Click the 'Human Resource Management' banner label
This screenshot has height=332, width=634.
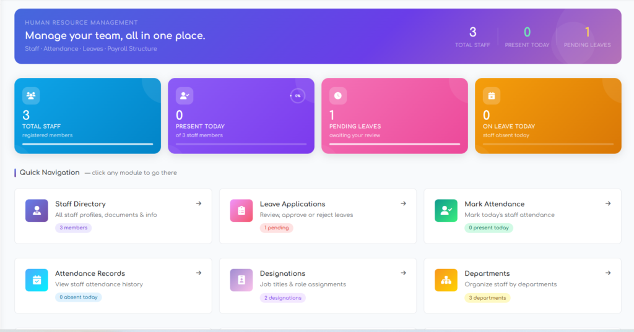tap(81, 23)
